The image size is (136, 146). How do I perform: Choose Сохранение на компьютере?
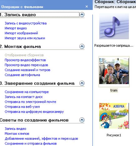pyautogui.click(x=27, y=92)
